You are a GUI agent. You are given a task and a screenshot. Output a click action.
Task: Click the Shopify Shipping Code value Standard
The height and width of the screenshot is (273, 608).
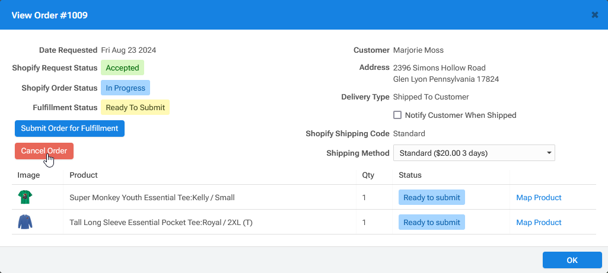(409, 134)
